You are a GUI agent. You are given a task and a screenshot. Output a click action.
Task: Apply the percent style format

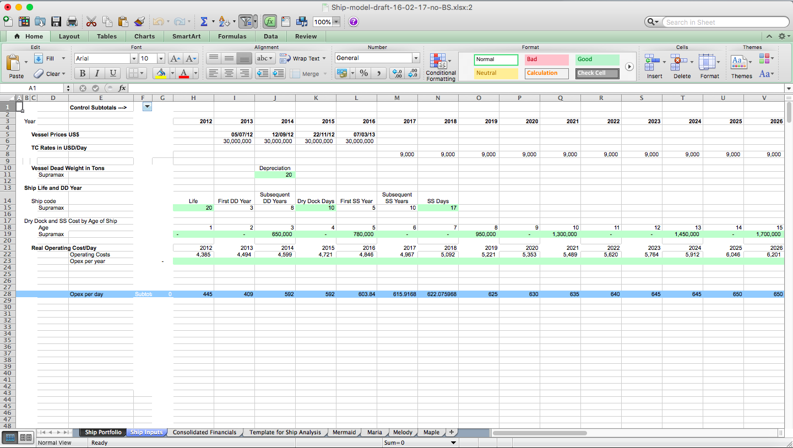pyautogui.click(x=363, y=73)
